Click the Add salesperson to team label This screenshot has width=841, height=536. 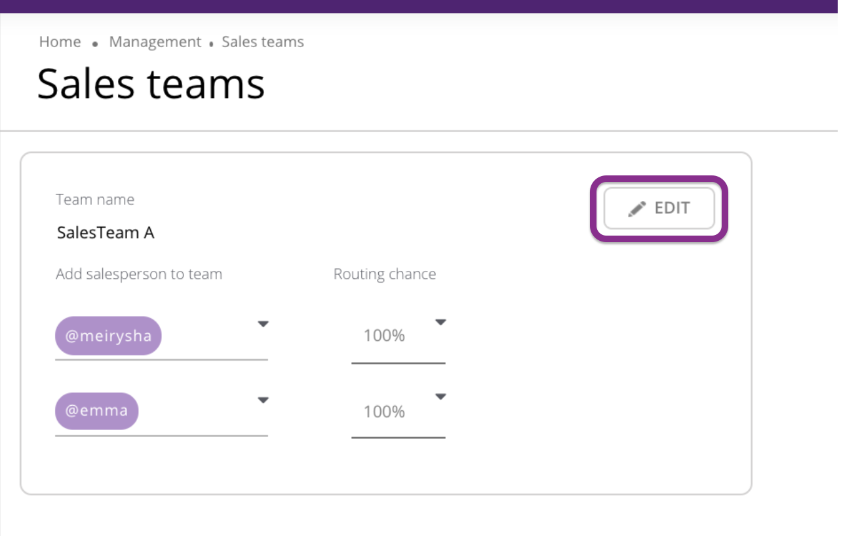click(139, 274)
